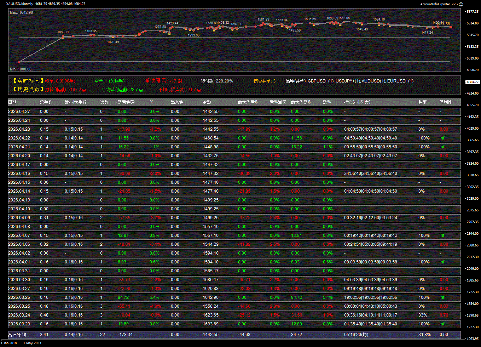Click the 浮动盈亏 floating P/L label

[155, 81]
